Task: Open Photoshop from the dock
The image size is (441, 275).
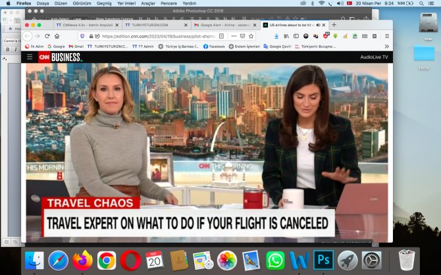Action: point(323,260)
